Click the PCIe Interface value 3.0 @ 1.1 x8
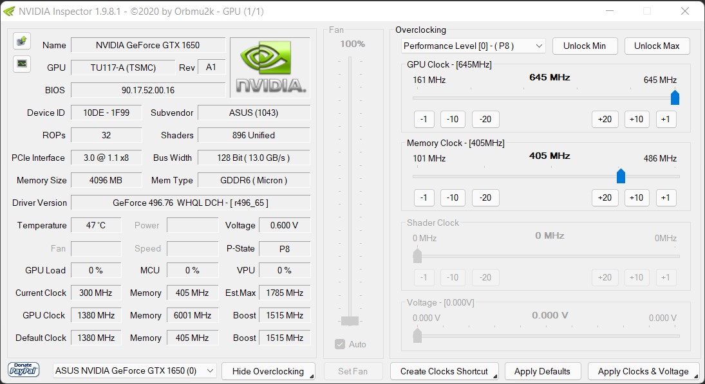This screenshot has width=705, height=384. coord(106,158)
